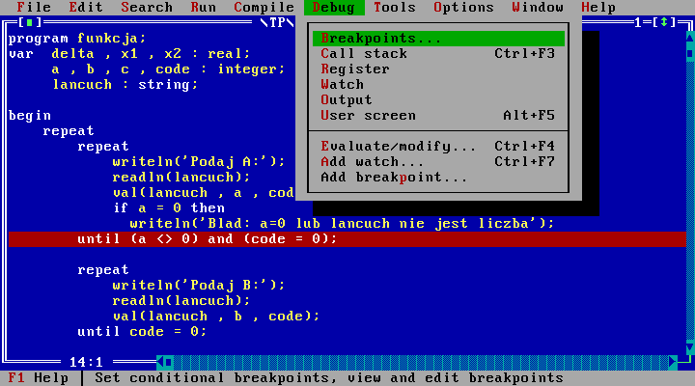695x386 pixels.
Task: Click the editor window close box
Action: coord(30,22)
